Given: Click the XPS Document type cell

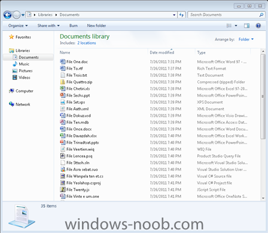Looking at the screenshot, I should [210, 102].
